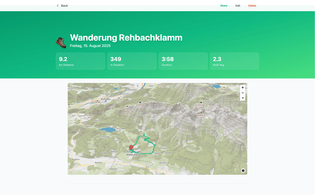The width and height of the screenshot is (315, 195).
Task: Go Back to previous page
Action: click(62, 5)
